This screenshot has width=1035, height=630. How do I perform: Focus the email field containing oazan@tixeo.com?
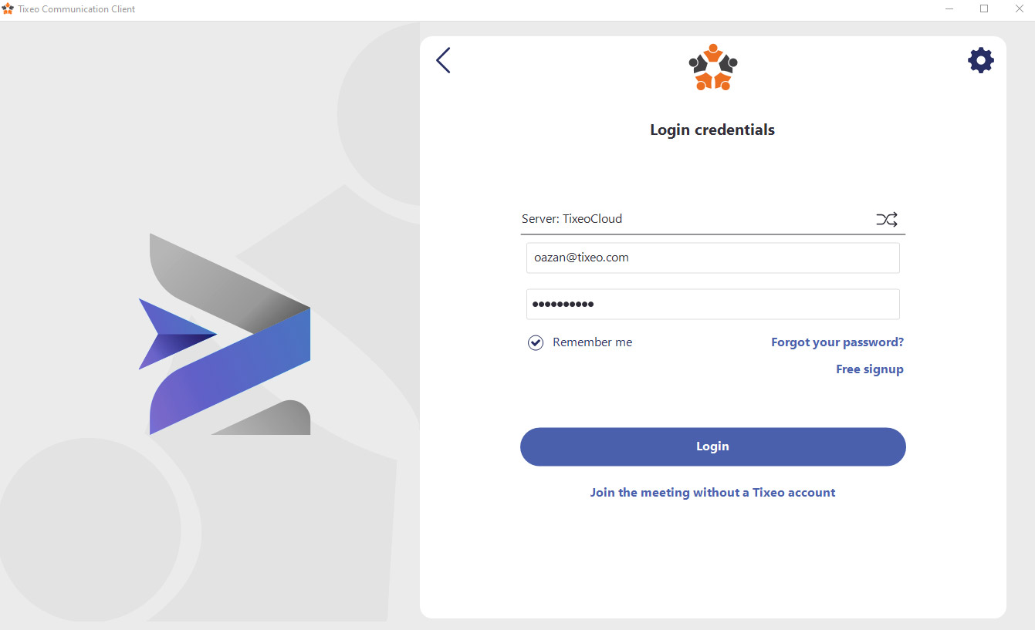pos(712,258)
